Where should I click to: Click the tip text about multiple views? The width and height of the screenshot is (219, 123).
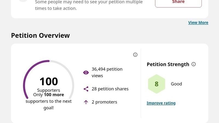[89, 5]
